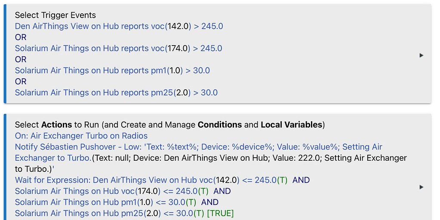Screen dimensions: 440x220
Task: Click the bold Conditions word in actions header
Action: coord(219,125)
